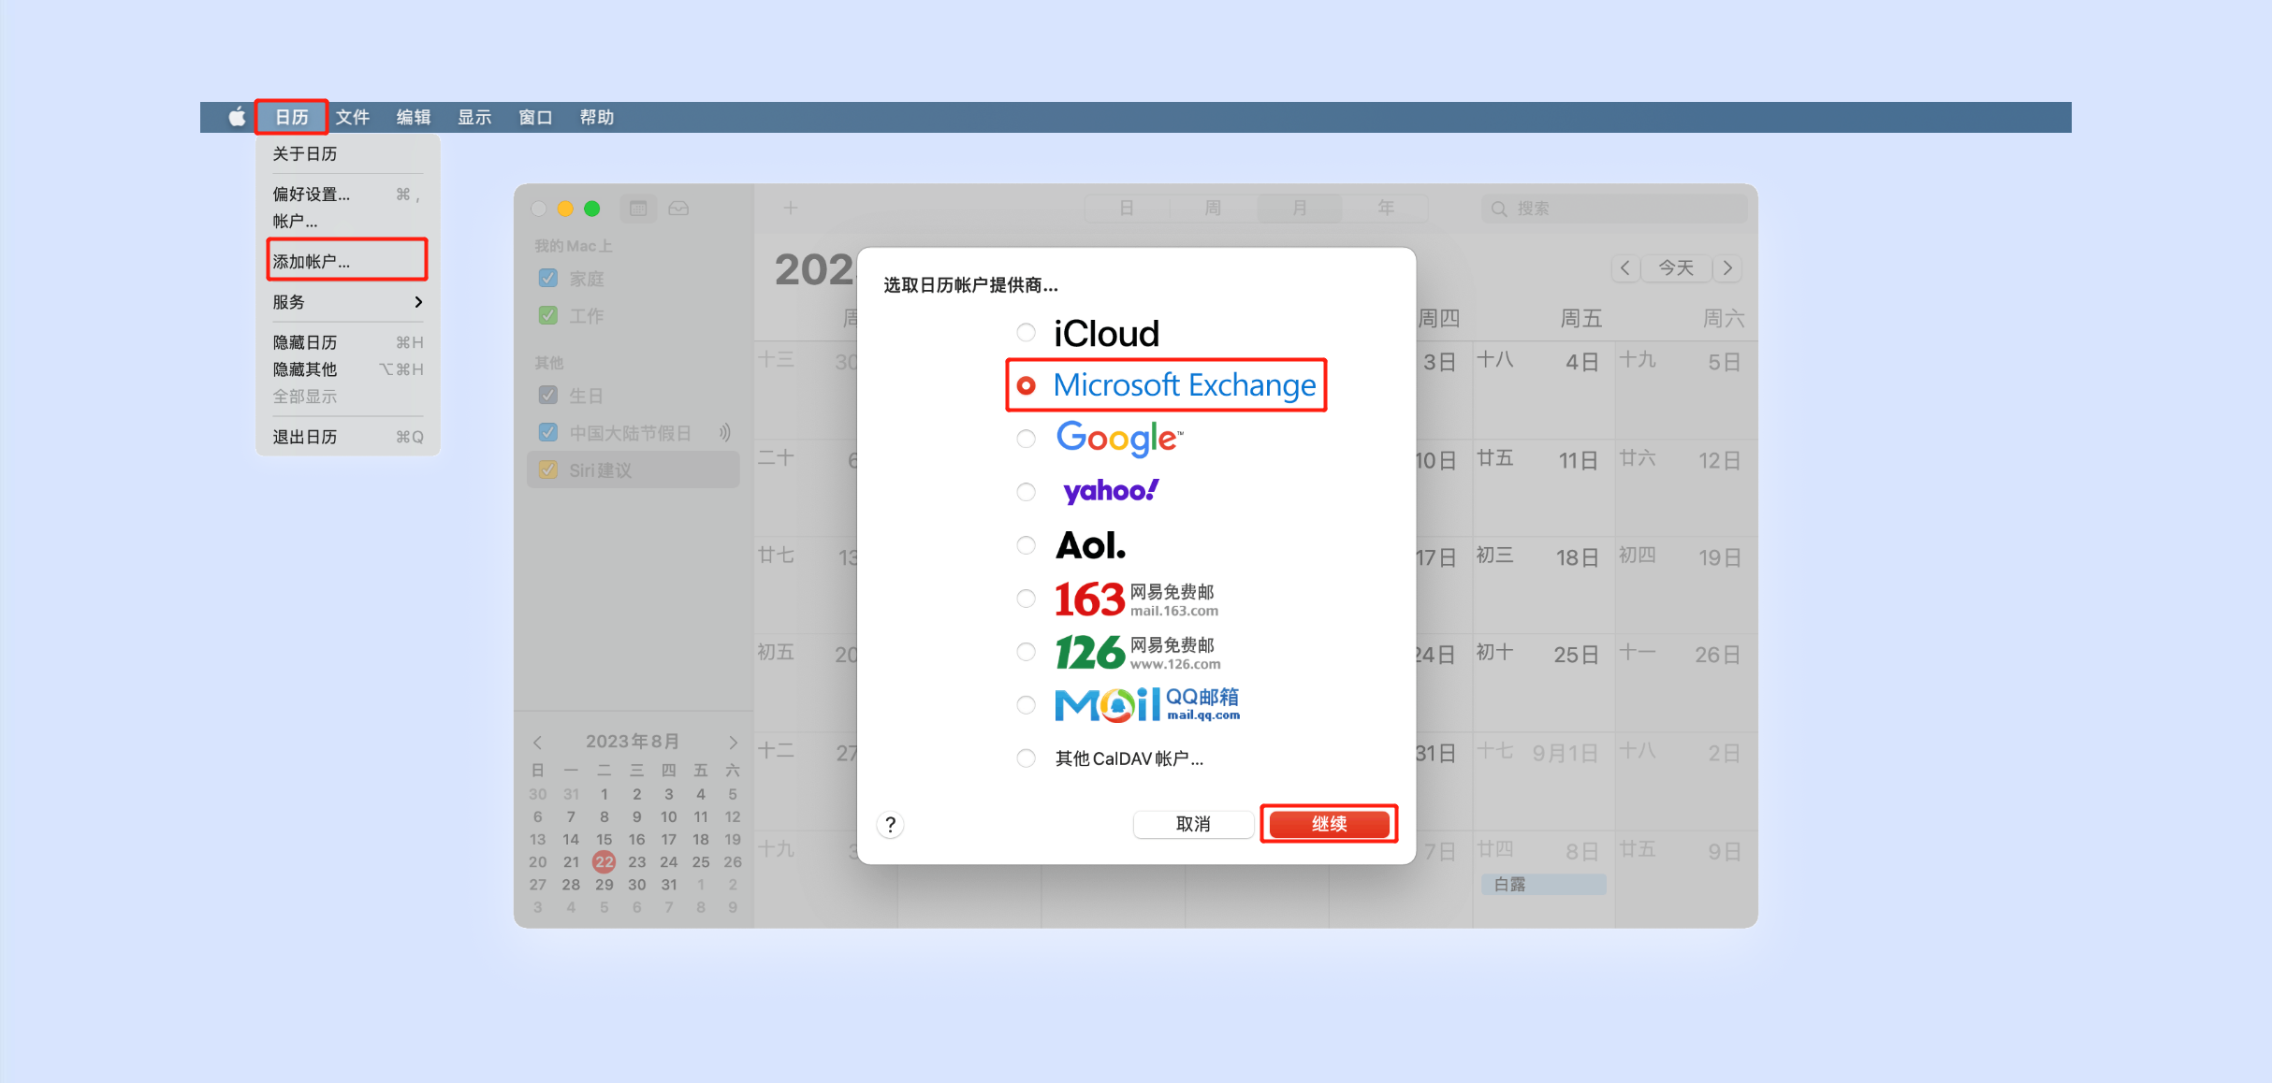Open the 显示 menu
Viewport: 2272px width, 1083px height.
point(474,117)
